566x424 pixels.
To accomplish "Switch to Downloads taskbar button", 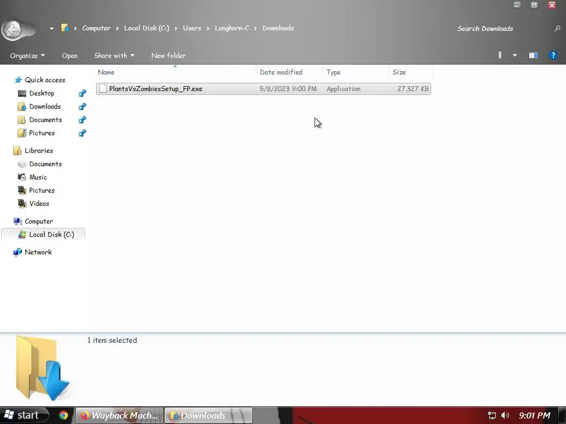I will tap(208, 415).
